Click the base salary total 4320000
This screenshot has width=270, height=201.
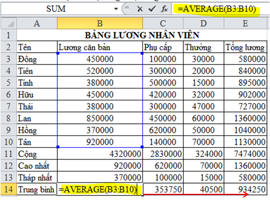coord(100,154)
